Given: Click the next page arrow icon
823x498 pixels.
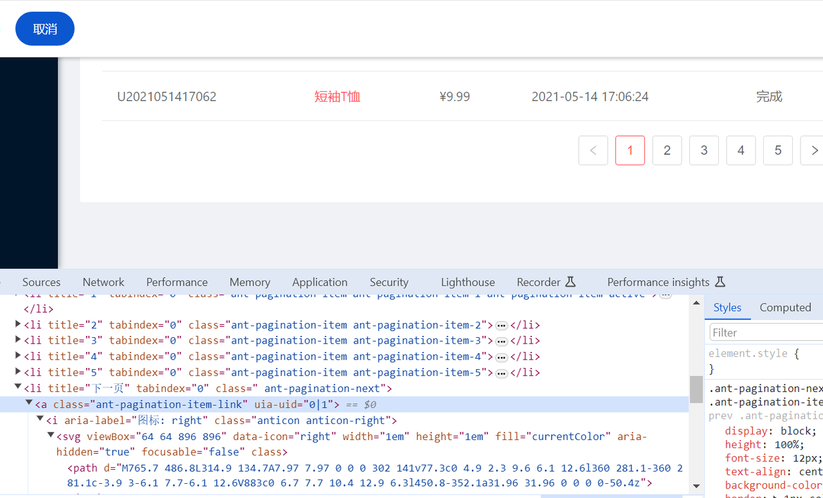Looking at the screenshot, I should (x=814, y=151).
